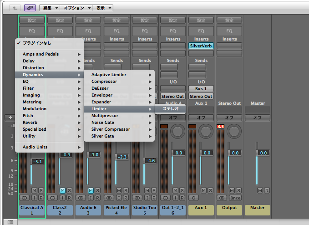Record-enable the Classical A channel
Viewport: 309px width, 225px height.
point(41,198)
